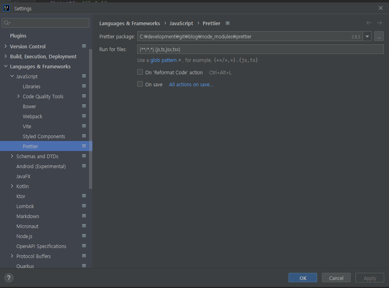Screen dimensions: 389x288
Task: Click project-level icon beside Protocol Buffers
Action: 84,256
